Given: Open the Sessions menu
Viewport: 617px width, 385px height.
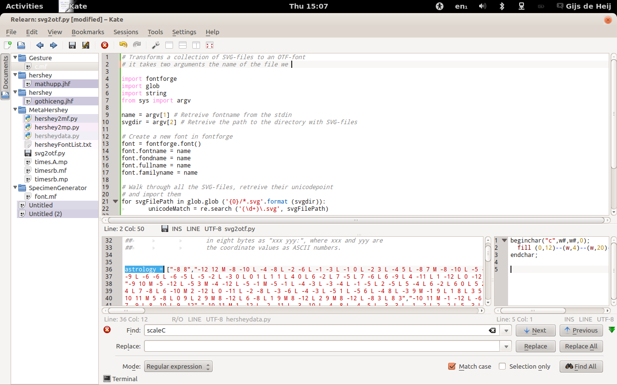Looking at the screenshot, I should coord(126,32).
